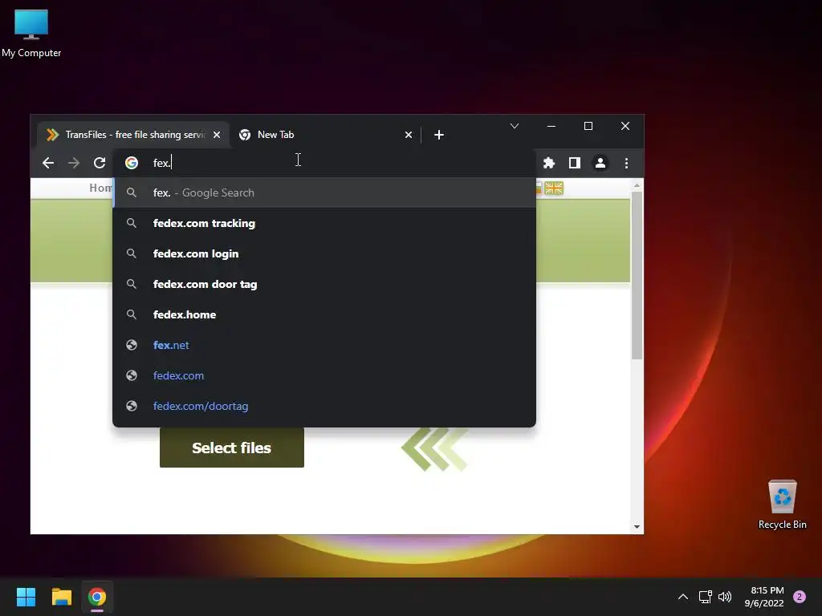Open a new tab with plus button
The height and width of the screenshot is (616, 822).
(439, 135)
